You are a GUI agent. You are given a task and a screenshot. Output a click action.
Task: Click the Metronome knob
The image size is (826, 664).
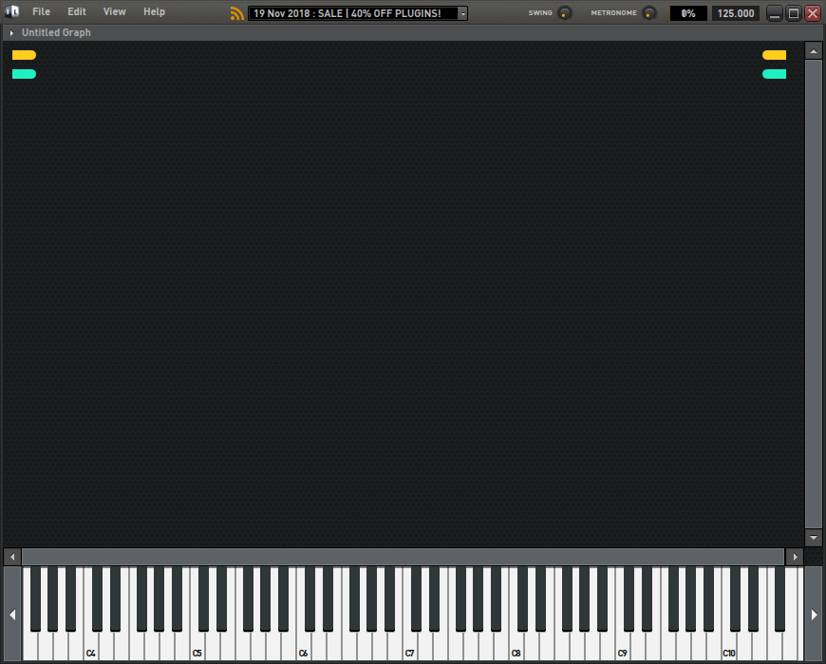tap(649, 13)
